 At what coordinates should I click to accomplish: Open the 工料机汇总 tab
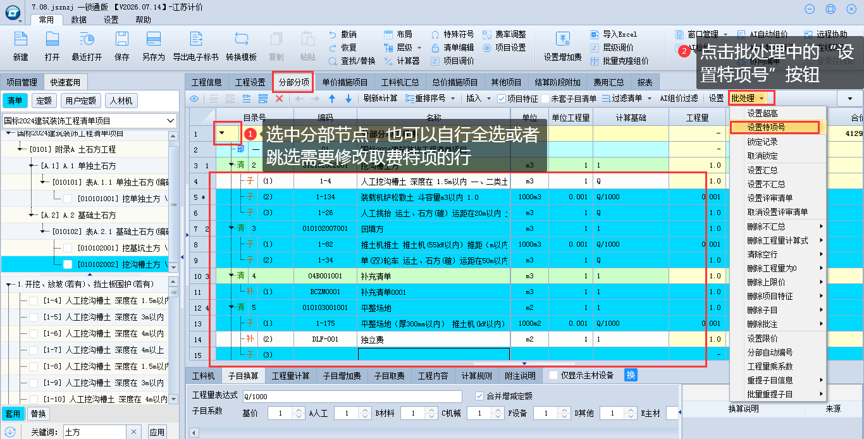pos(400,82)
